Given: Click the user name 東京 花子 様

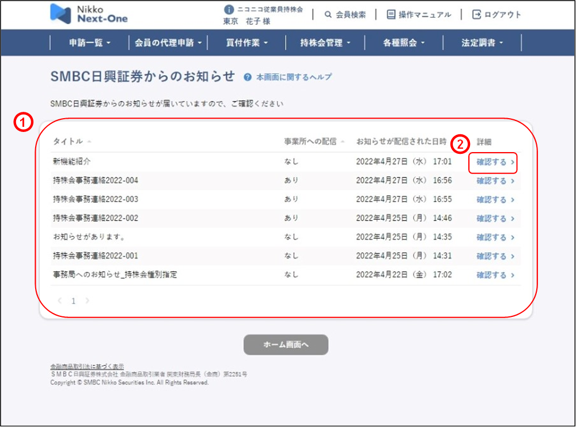Looking at the screenshot, I should tap(247, 21).
